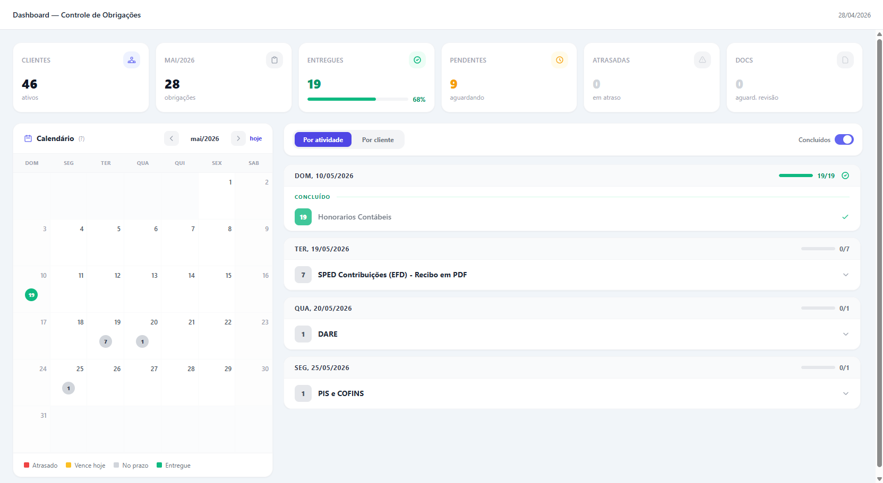Switch to Por cliente tab
The height and width of the screenshot is (483, 883).
click(378, 139)
